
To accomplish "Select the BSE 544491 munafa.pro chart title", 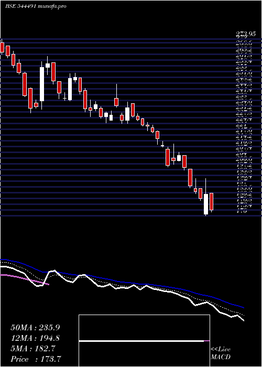I will [36, 6].
